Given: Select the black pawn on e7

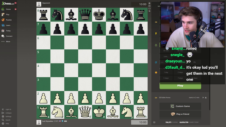Looking at the screenshot, I should [99, 29].
